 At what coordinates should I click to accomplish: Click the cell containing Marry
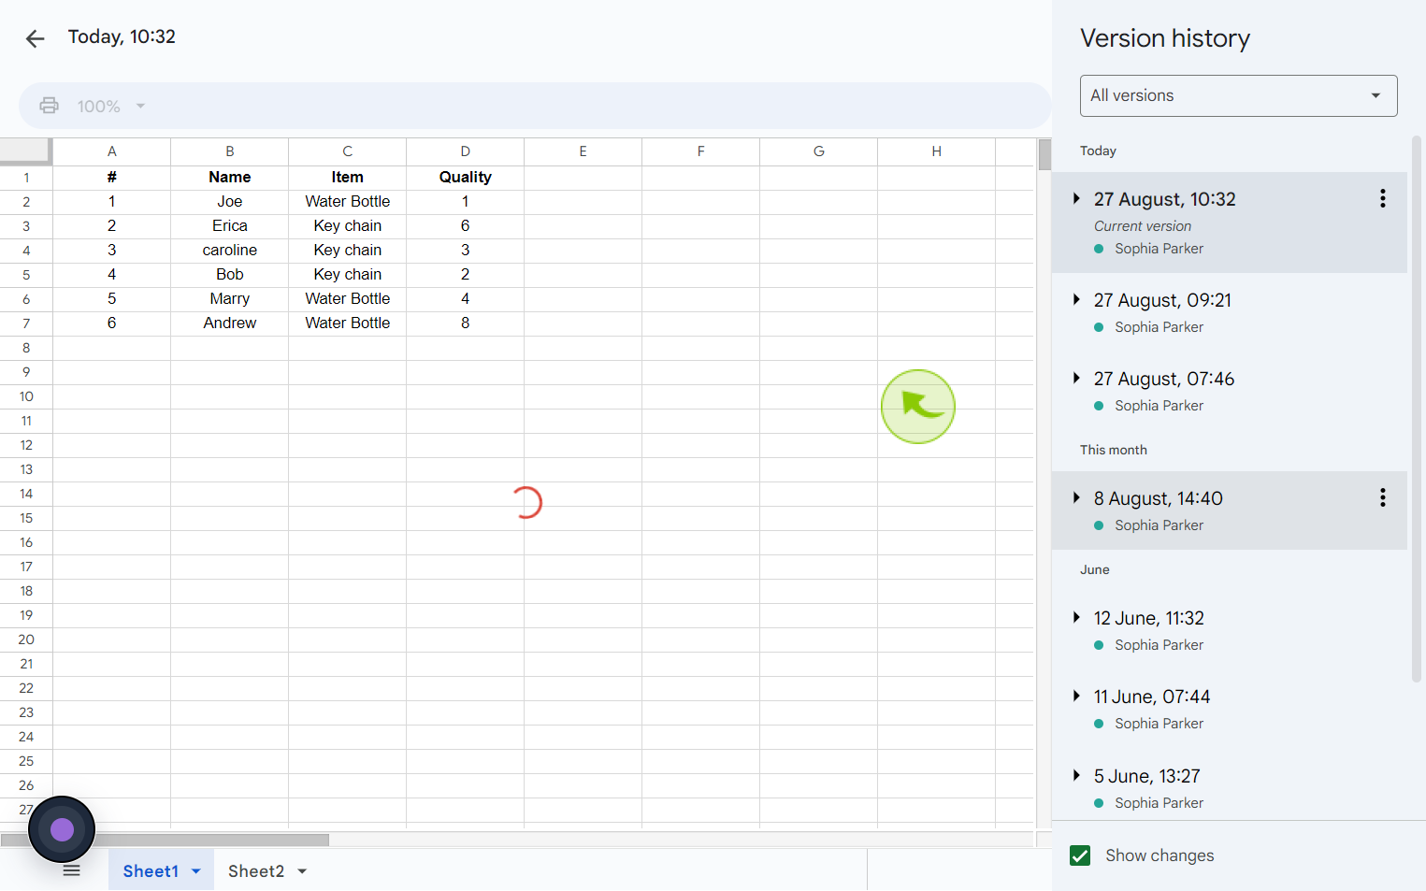pos(229,299)
